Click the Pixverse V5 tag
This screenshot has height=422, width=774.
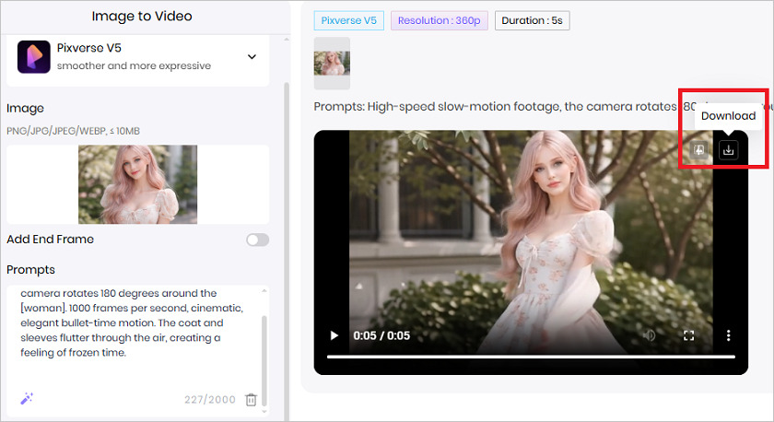tap(349, 20)
